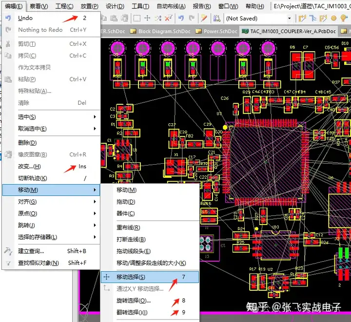Choose 查找相似对象(N) in the edit menu

coord(51,263)
